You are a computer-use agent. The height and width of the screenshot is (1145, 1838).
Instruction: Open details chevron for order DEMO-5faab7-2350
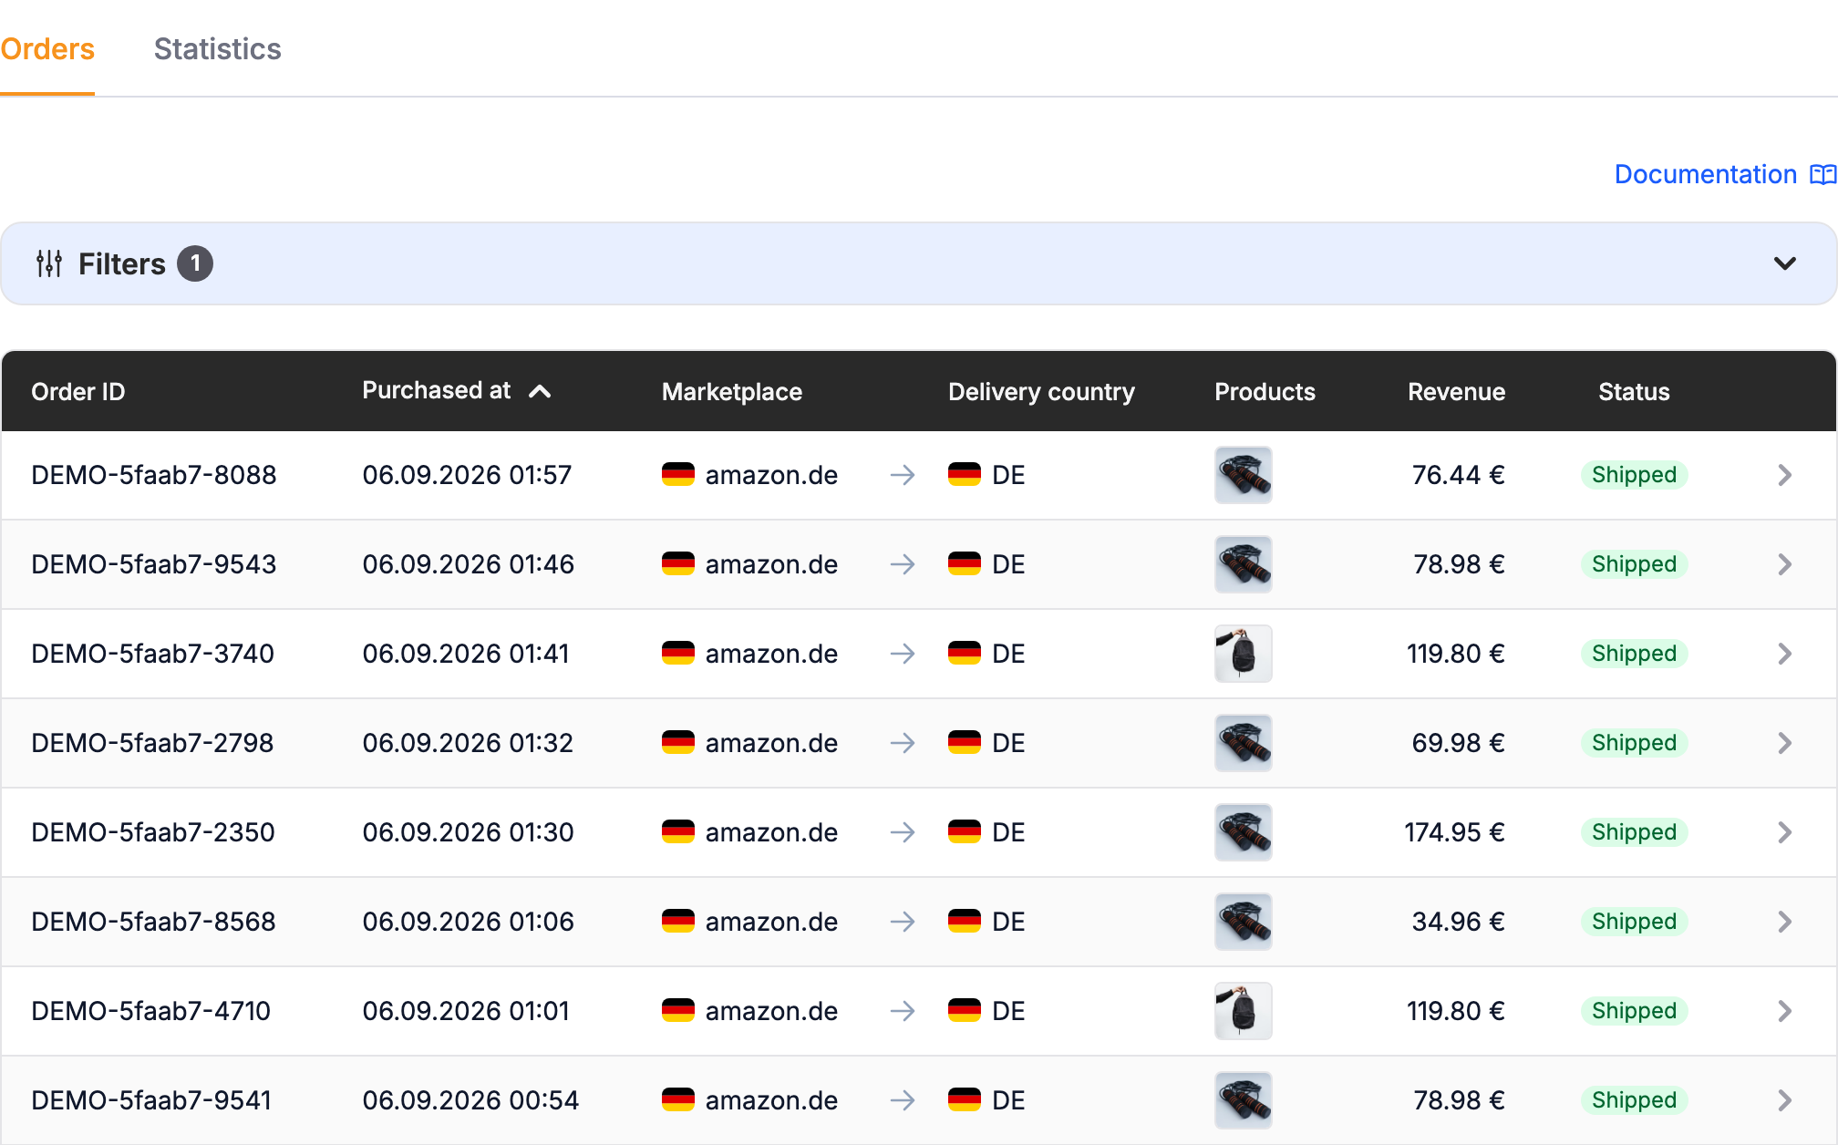(1784, 832)
